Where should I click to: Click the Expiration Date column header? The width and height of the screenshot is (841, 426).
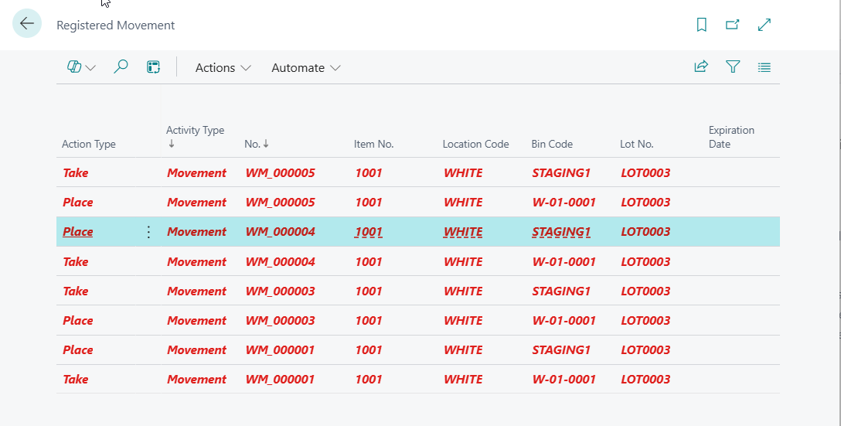tap(731, 137)
